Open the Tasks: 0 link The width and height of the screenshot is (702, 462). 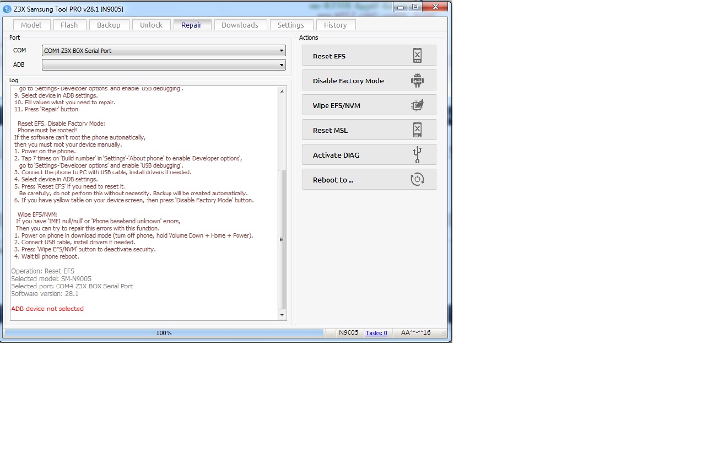(x=376, y=333)
